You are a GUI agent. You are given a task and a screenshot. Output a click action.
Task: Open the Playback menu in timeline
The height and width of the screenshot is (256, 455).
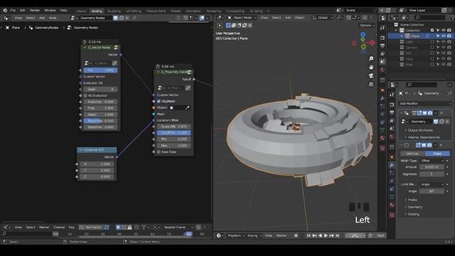pos(235,235)
